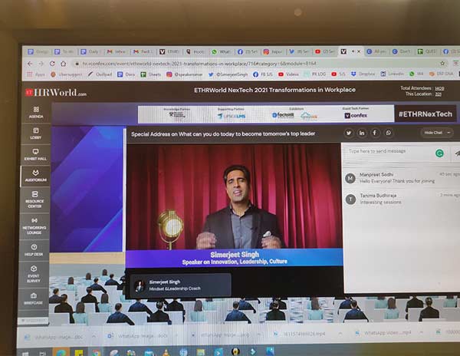Select Auditorium in the sidebar
This screenshot has width=460, height=356.
pyautogui.click(x=35, y=176)
